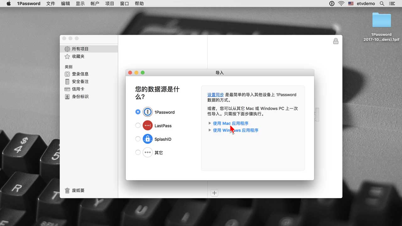Expand the 使用 Windows 应用程序 instructions
The width and height of the screenshot is (402, 226).
(235, 130)
